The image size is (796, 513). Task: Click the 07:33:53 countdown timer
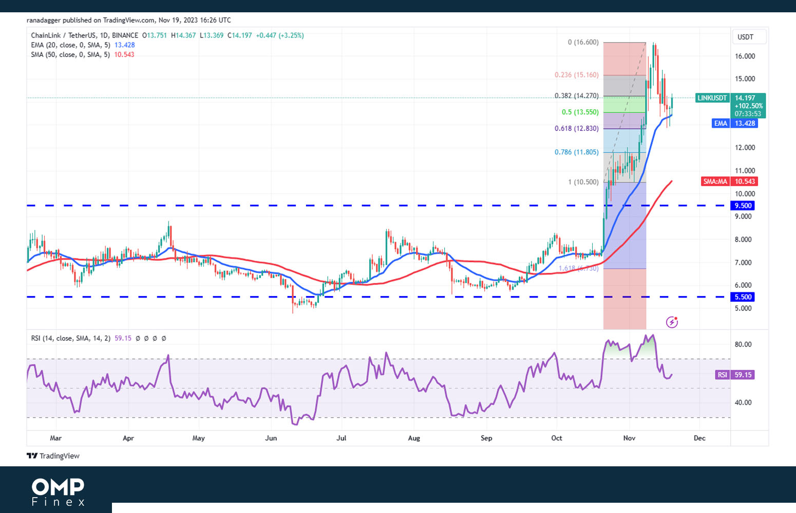(748, 114)
